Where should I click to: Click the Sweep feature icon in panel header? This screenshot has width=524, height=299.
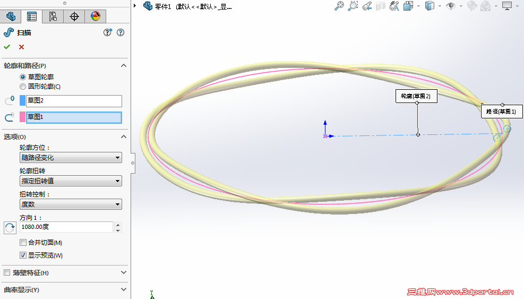pyautogui.click(x=8, y=32)
